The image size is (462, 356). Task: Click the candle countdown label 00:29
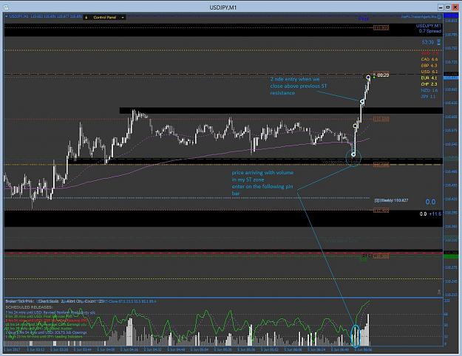click(x=383, y=75)
